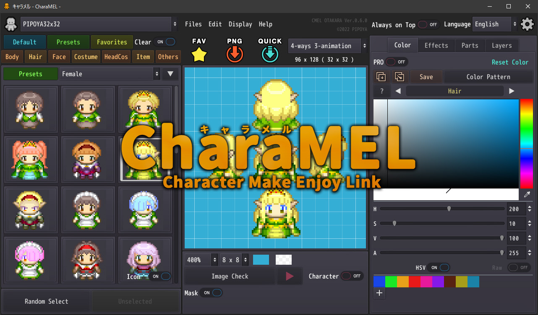Open the Display menu
Screen dimensions: 538x315
point(240,24)
